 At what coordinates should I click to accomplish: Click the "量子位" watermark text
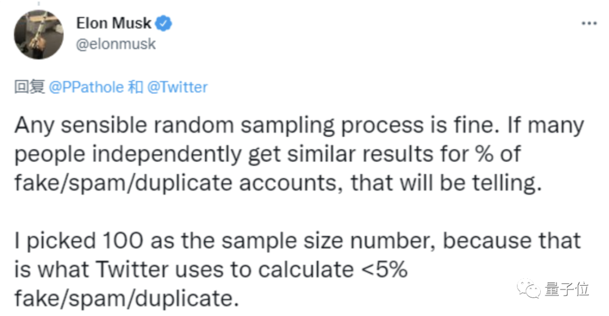(567, 289)
